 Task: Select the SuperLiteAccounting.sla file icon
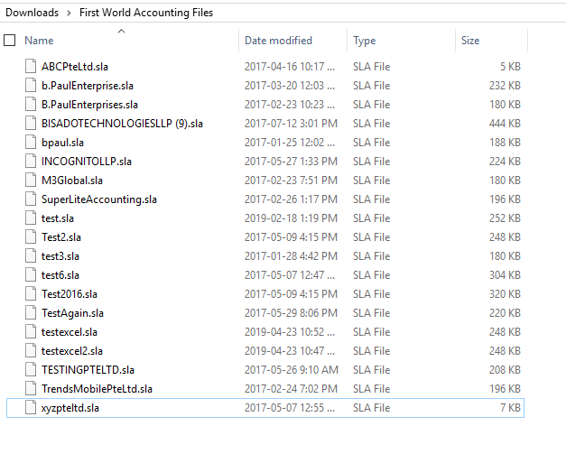[31, 199]
